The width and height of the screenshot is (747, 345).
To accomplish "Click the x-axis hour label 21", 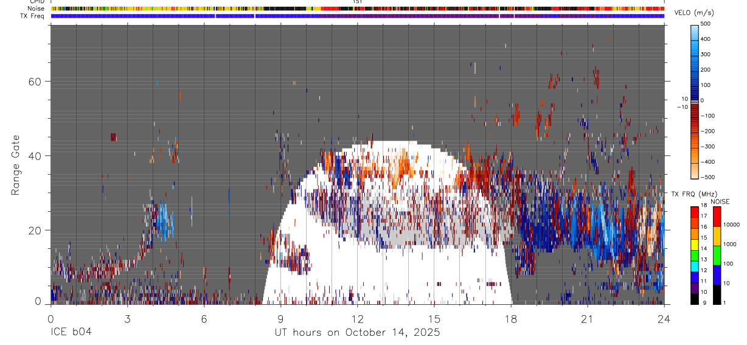I will pos(588,319).
